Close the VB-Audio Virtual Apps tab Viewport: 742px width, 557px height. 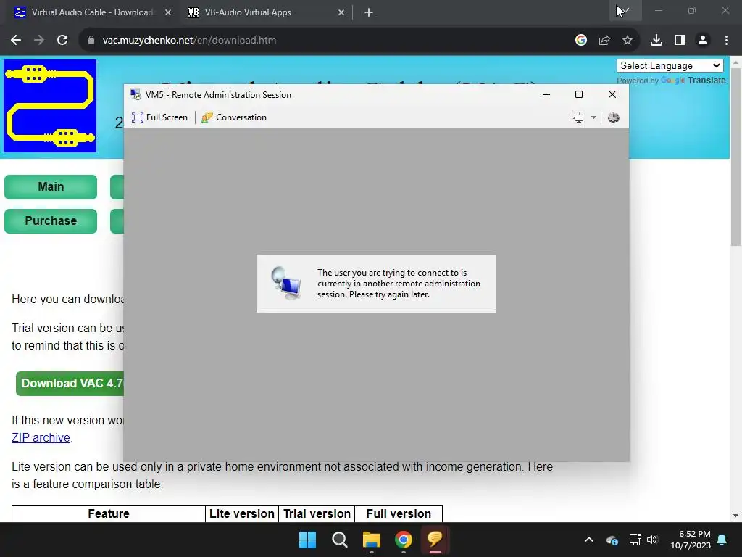(x=341, y=12)
